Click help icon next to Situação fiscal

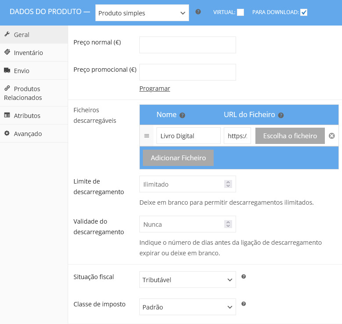coord(244,276)
